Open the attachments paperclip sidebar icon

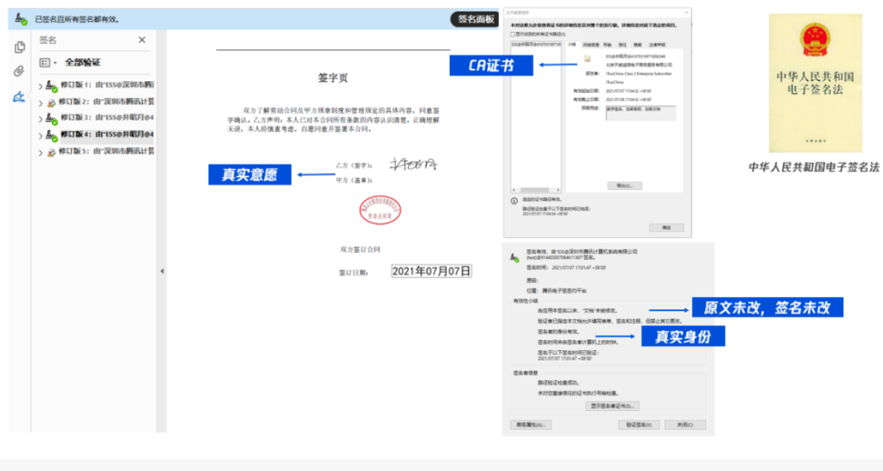(x=20, y=71)
